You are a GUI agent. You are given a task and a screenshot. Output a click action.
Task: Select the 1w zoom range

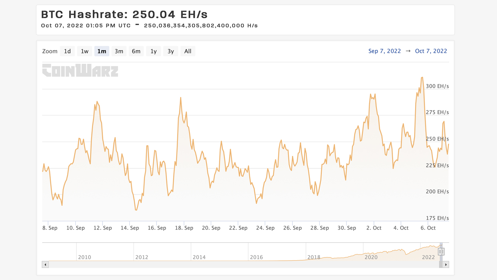(x=85, y=51)
